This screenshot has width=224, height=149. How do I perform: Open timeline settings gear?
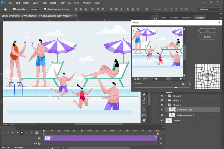click(x=27, y=132)
